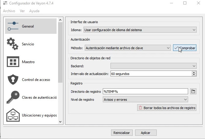Image resolution: width=205 pixels, height=139 pixels.
Task: Open the Nivel de registro dropdown
Action: [x=145, y=100]
